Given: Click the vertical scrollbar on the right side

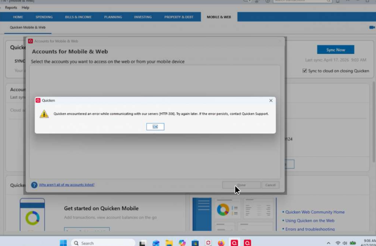Looking at the screenshot, I should click(x=374, y=122).
